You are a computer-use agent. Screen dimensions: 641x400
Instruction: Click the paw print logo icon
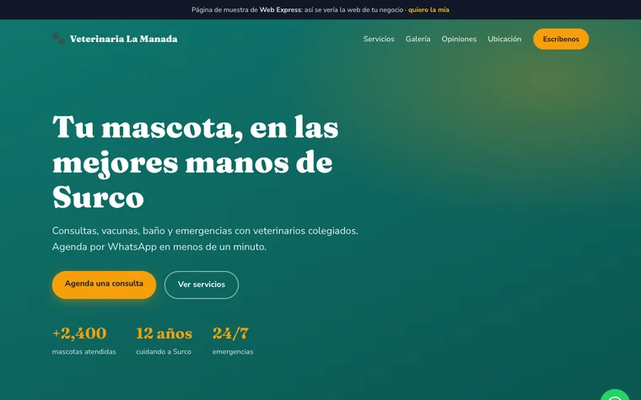[x=58, y=39]
